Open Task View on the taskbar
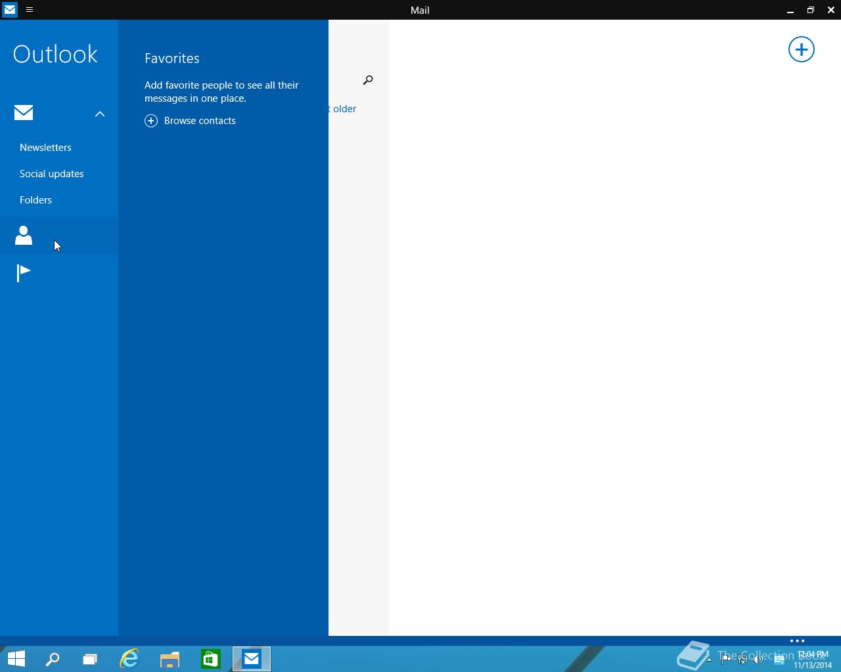 coord(90,659)
